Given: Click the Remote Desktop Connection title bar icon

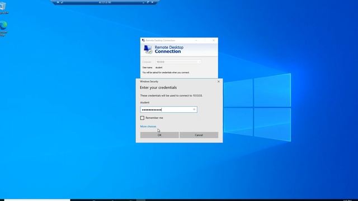Looking at the screenshot, I should [x=143, y=40].
